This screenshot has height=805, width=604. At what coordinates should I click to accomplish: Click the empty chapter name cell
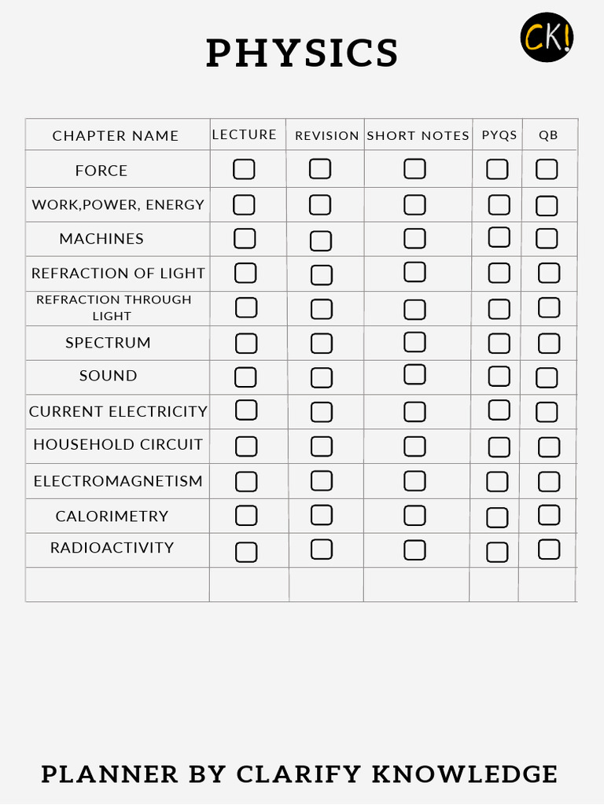click(117, 585)
